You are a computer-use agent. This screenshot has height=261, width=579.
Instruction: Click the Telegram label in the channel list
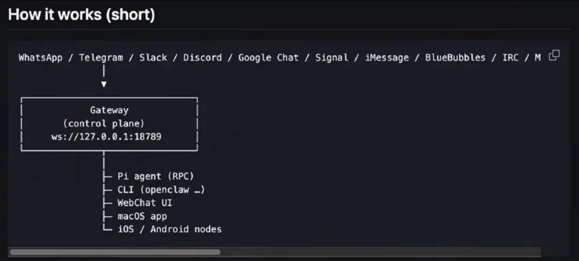(101, 57)
